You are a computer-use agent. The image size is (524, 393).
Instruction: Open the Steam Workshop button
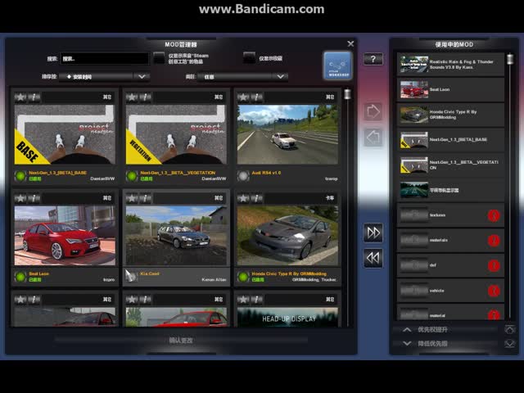pyautogui.click(x=337, y=65)
